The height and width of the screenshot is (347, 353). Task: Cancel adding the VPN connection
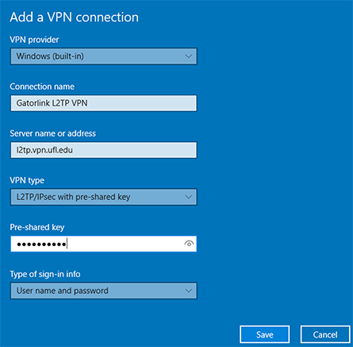coord(325,334)
